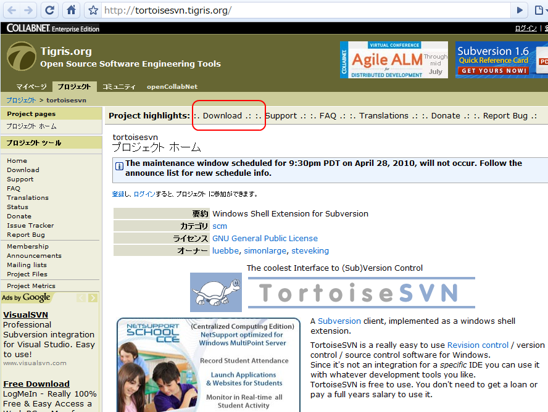Open the マイページ tab
The height and width of the screenshot is (412, 548).
[31, 86]
